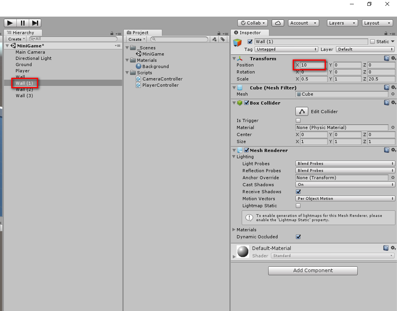The height and width of the screenshot is (311, 397).
Task: Click the cube GameObject icon in the Inspector
Action: 237,42
